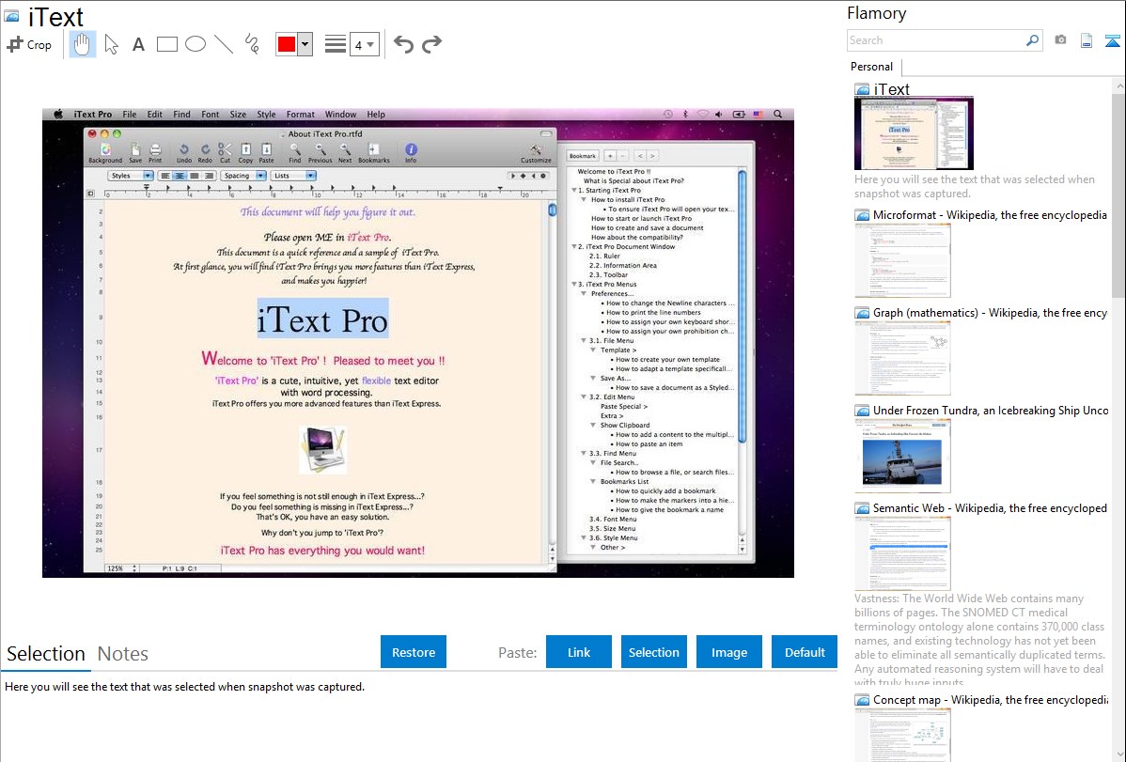This screenshot has width=1126, height=762.
Task: Click the Bookmarks icon in iText toolbar
Action: (x=373, y=153)
